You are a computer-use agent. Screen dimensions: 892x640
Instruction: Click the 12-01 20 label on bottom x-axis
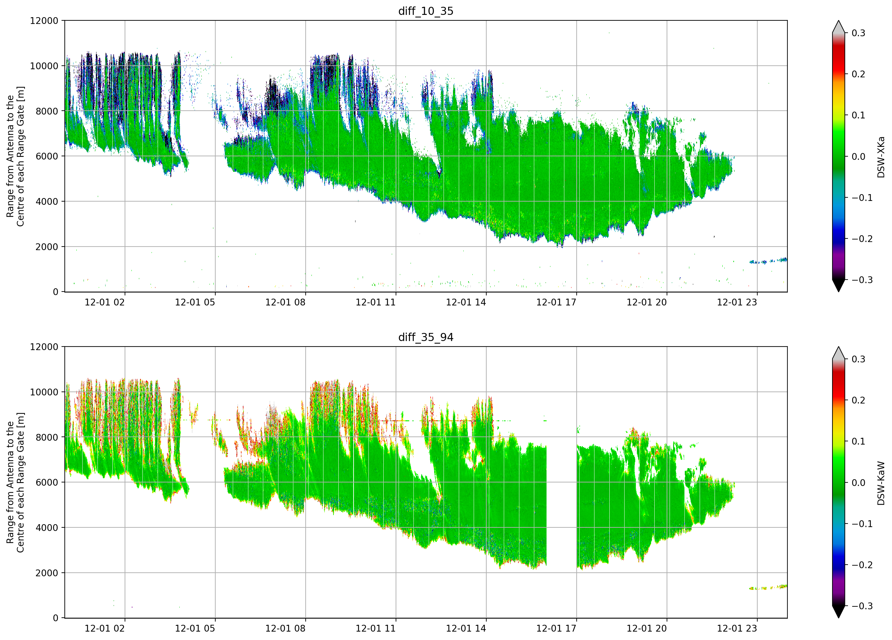(x=647, y=628)
